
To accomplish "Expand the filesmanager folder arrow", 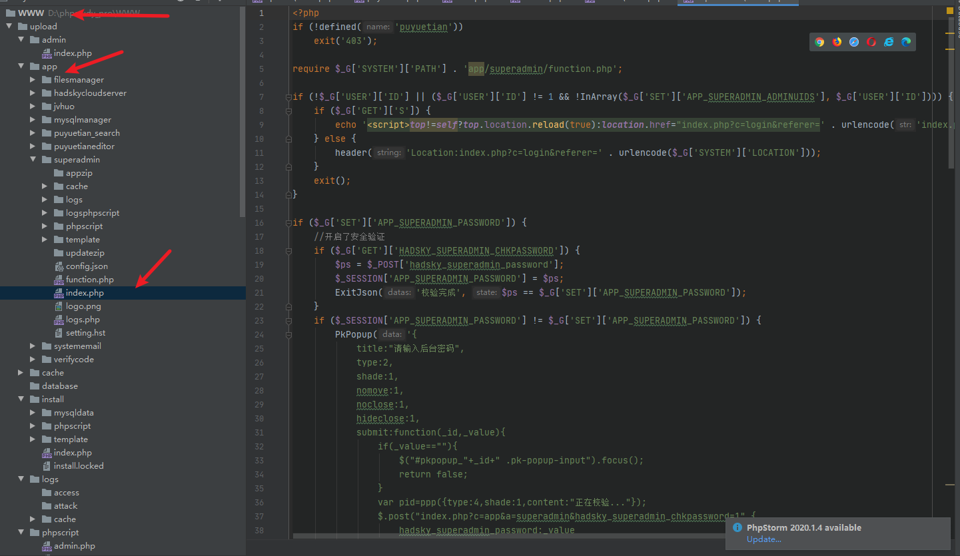I will coord(33,80).
